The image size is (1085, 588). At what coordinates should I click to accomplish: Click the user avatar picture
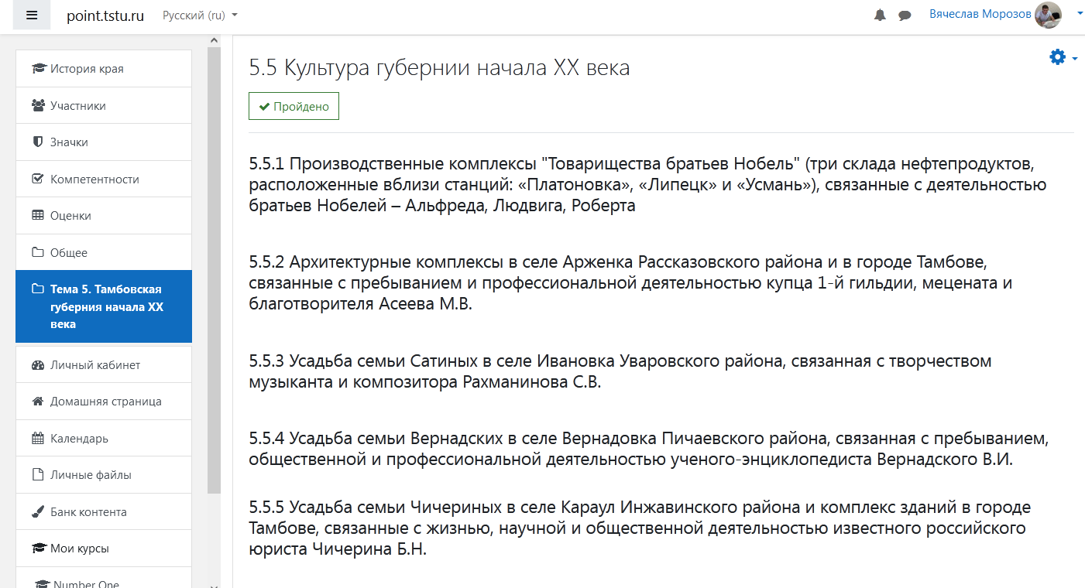(1048, 15)
